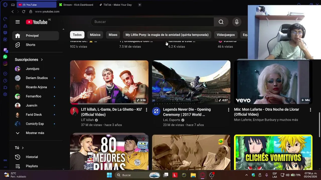Image resolution: width=321 pixels, height=180 pixels.
Task: Open the YouTube guide hamburger menu
Action: click(18, 22)
